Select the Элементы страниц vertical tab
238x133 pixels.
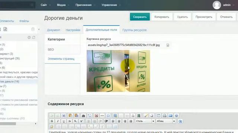(x=62, y=59)
